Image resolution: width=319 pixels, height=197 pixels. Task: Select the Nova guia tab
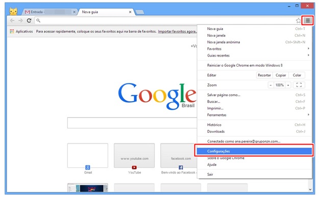tap(106, 12)
